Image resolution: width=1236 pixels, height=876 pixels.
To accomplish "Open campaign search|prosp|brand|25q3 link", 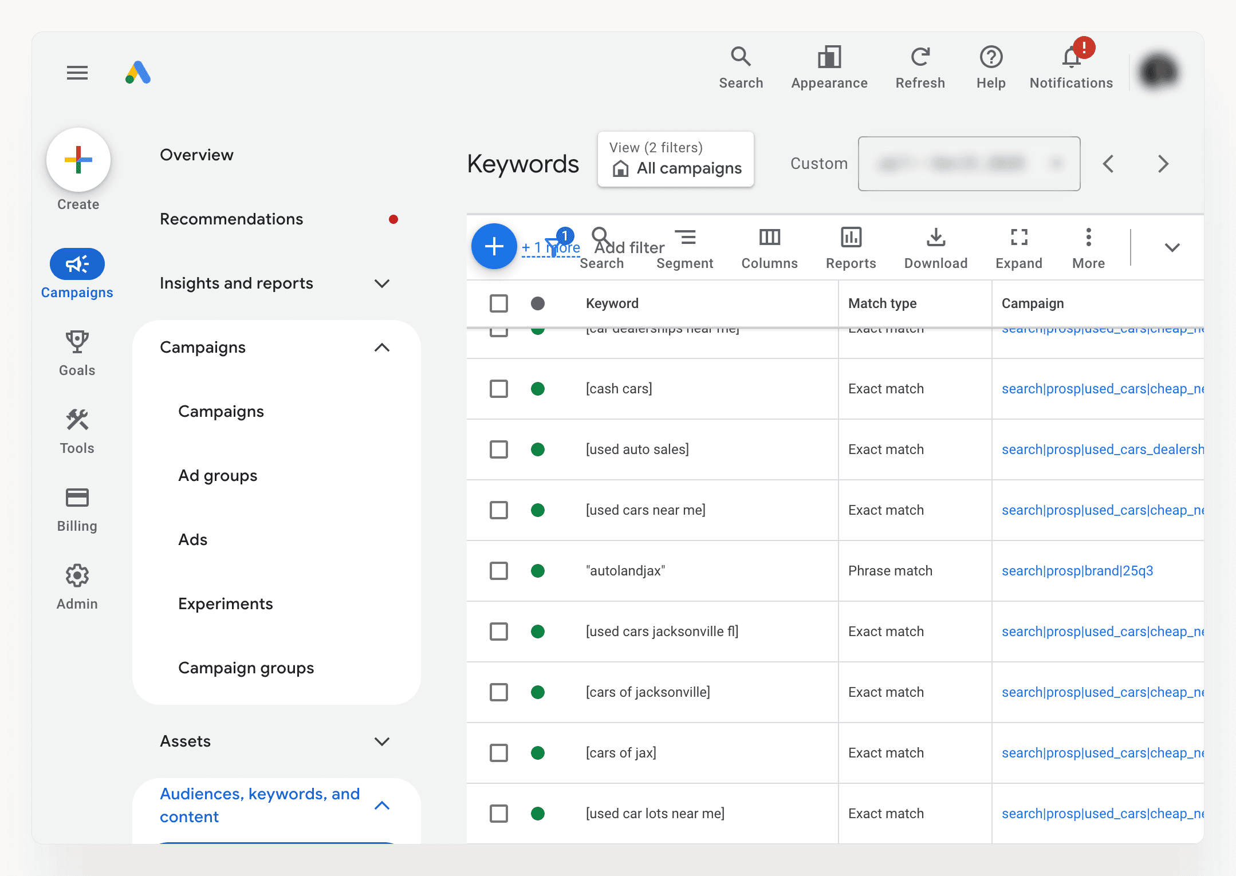I will pos(1077,571).
